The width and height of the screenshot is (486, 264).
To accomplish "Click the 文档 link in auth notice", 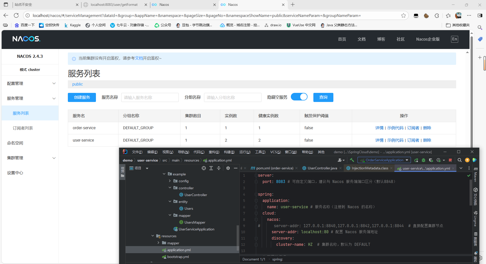I will [139, 58].
